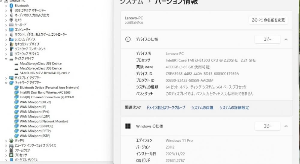Click the software devices (ソフトウェア デバイス) icon
Image resolution: width=300 pixels, height=164 pixels.
point(11,54)
